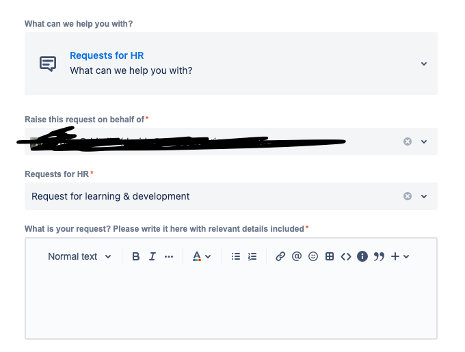Open the text color picker
The width and height of the screenshot is (465, 352).
(x=197, y=256)
